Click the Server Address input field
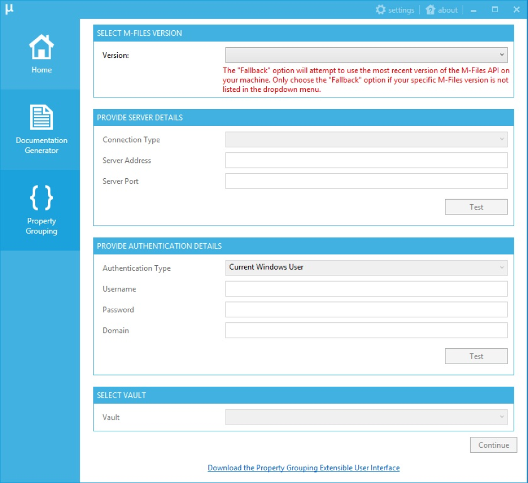 366,160
